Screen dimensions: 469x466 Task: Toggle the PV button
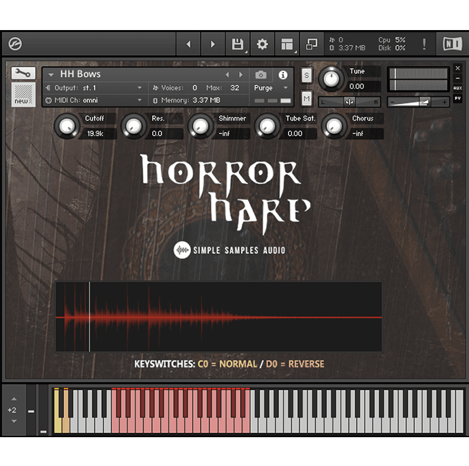coord(457,98)
